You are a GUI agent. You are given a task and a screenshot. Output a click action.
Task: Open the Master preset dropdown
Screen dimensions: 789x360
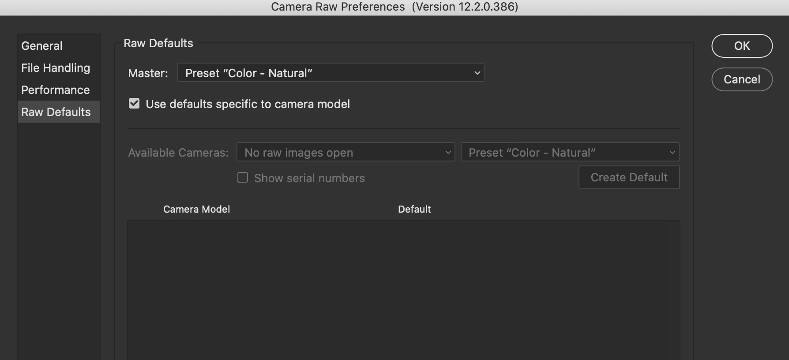[x=327, y=73]
